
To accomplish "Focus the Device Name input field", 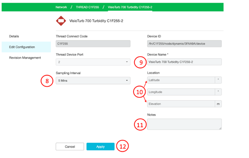I will (x=184, y=62).
